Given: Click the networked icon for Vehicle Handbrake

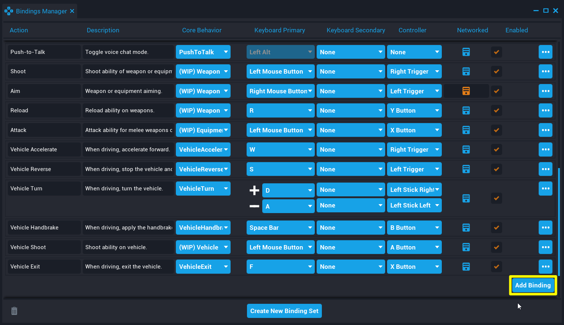Looking at the screenshot, I should coord(466,228).
